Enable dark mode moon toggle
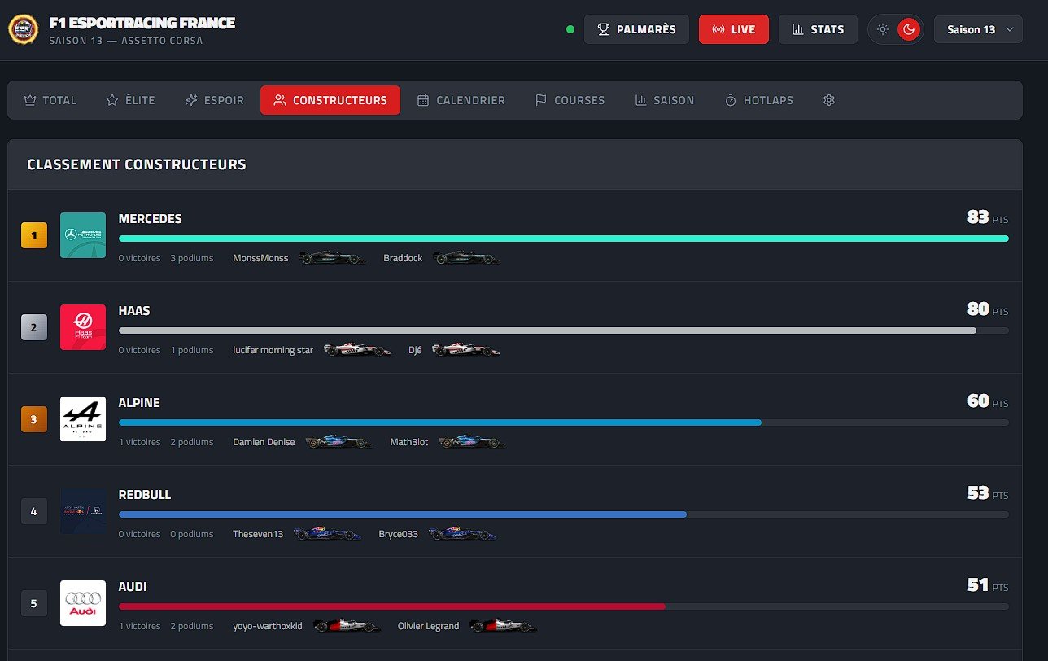The image size is (1048, 661). (x=908, y=29)
